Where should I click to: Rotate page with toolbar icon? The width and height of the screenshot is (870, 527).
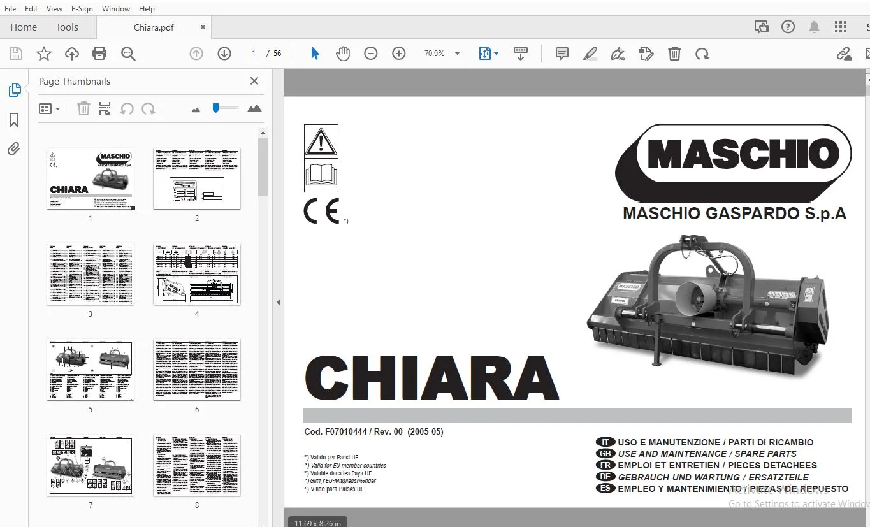tap(702, 54)
